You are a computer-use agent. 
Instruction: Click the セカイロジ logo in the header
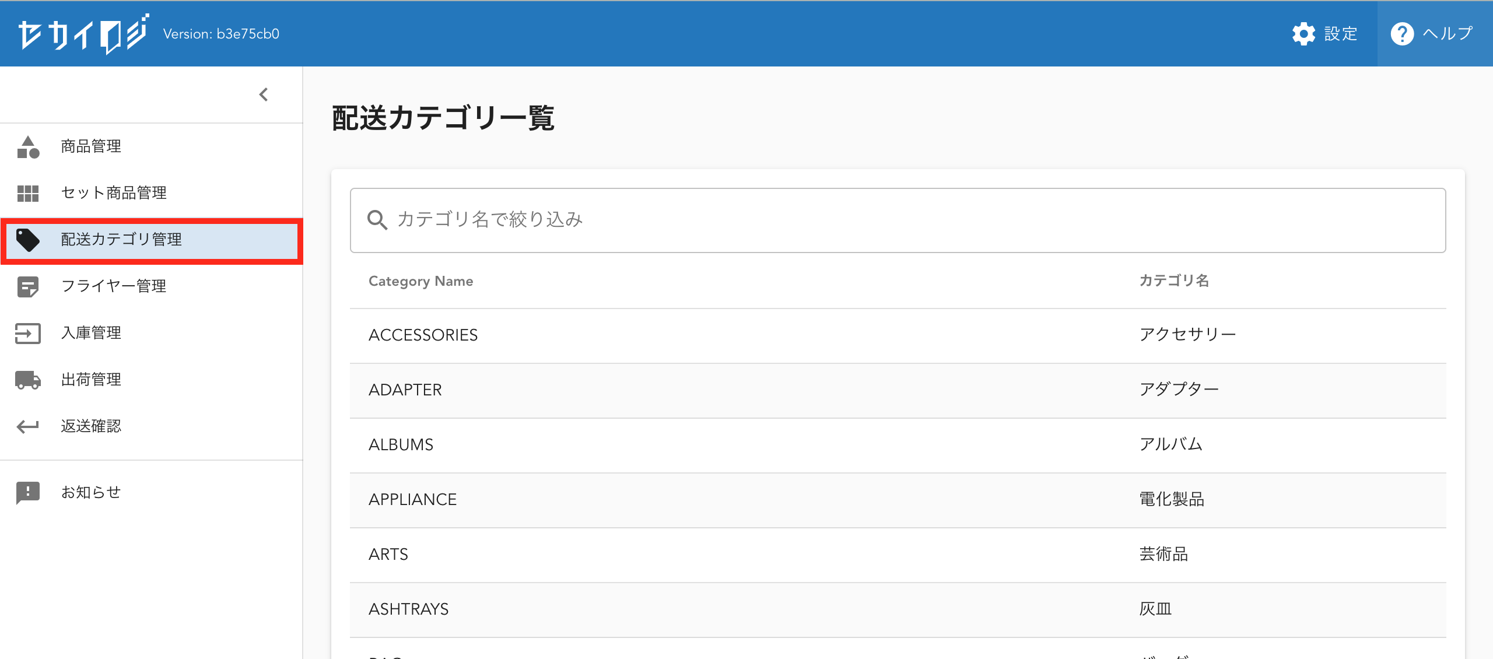(83, 34)
